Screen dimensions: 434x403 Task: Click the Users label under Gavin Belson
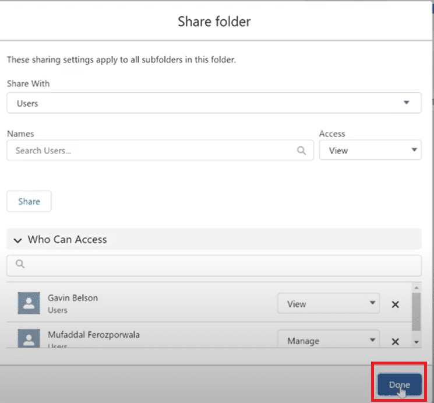[58, 310]
